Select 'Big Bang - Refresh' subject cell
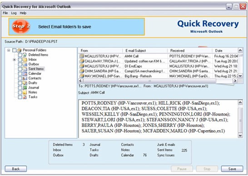Screen dimensions: 248x176 click(x=145, y=76)
